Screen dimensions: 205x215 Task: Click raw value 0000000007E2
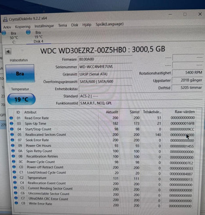tap(182, 163)
